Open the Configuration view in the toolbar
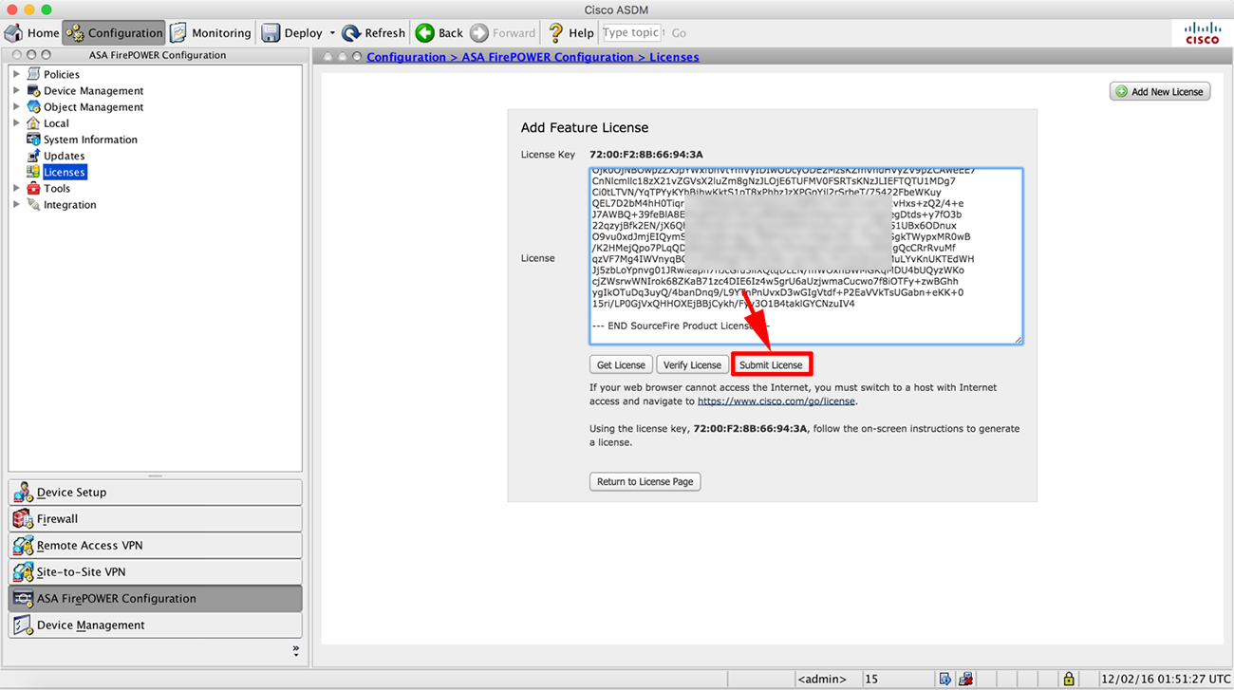Viewport: 1234px width, 690px height. coord(115,32)
